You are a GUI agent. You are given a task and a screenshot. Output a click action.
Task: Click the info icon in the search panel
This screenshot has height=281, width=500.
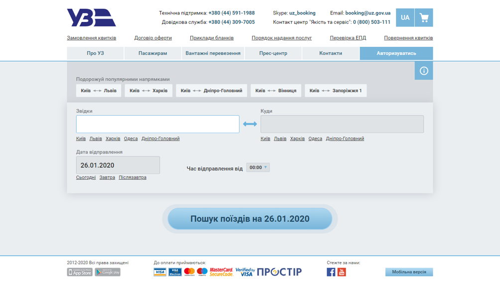point(424,71)
